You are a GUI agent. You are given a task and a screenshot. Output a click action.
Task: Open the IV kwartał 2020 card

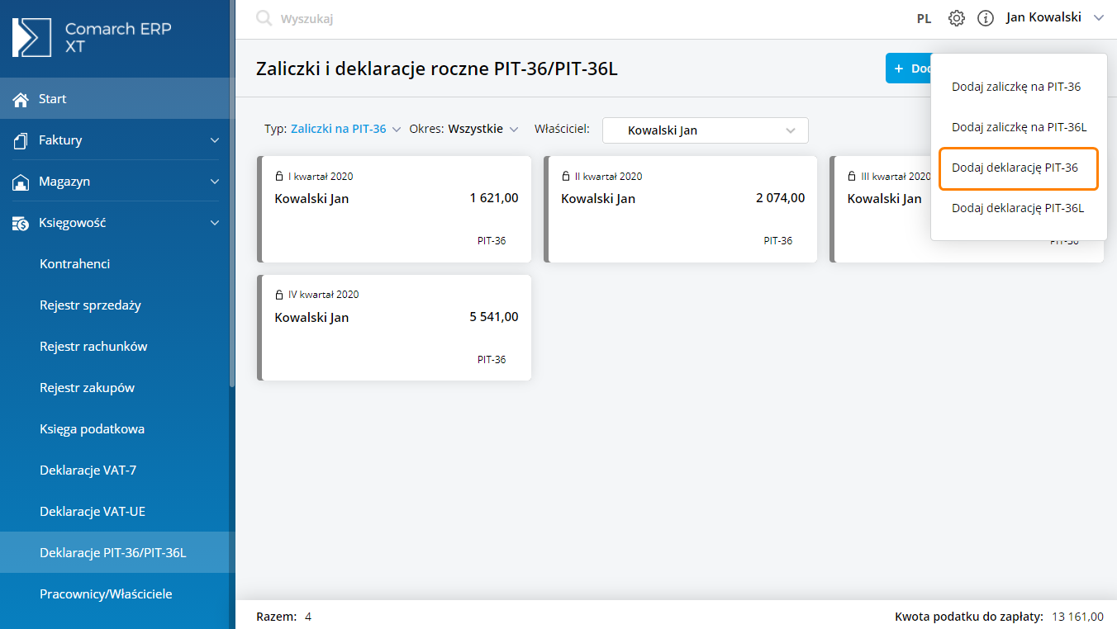pyautogui.click(x=396, y=328)
